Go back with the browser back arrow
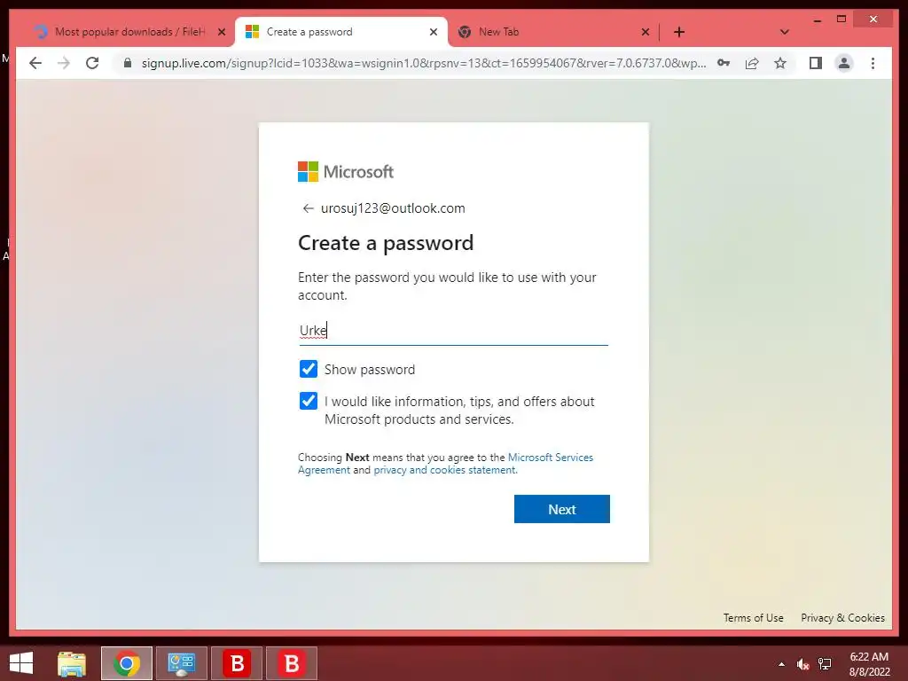 pos(35,63)
